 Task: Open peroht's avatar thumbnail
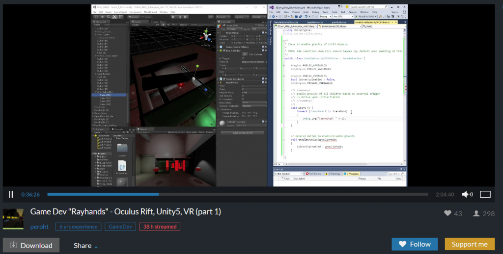(13, 219)
